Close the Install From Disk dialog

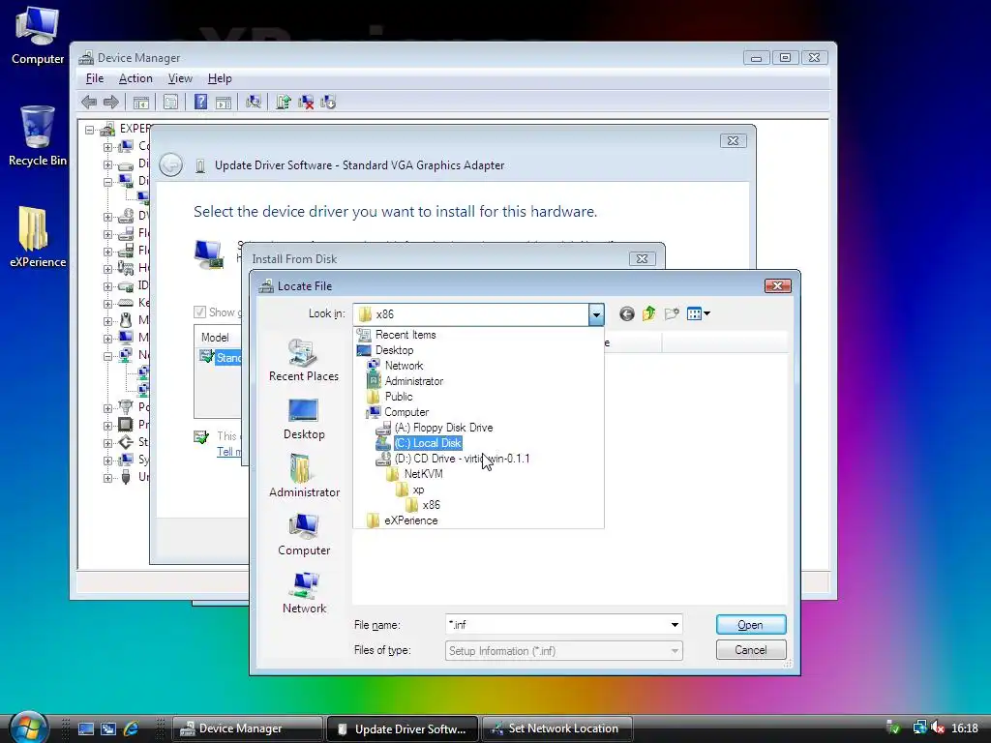[x=643, y=258]
